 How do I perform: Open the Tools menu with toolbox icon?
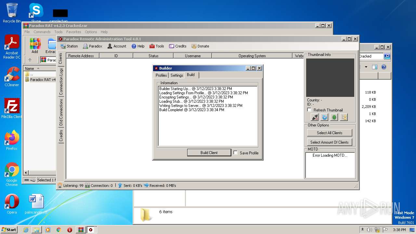[x=157, y=46]
